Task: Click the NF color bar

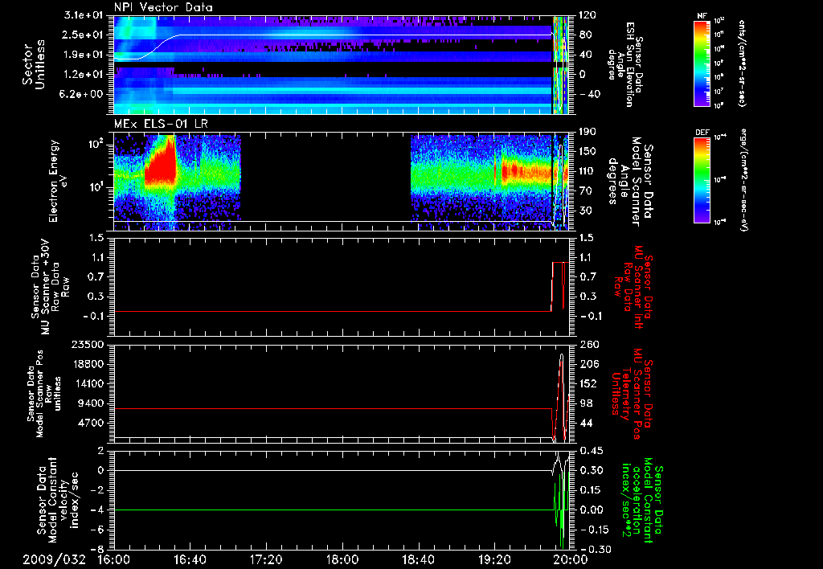Action: tap(702, 63)
